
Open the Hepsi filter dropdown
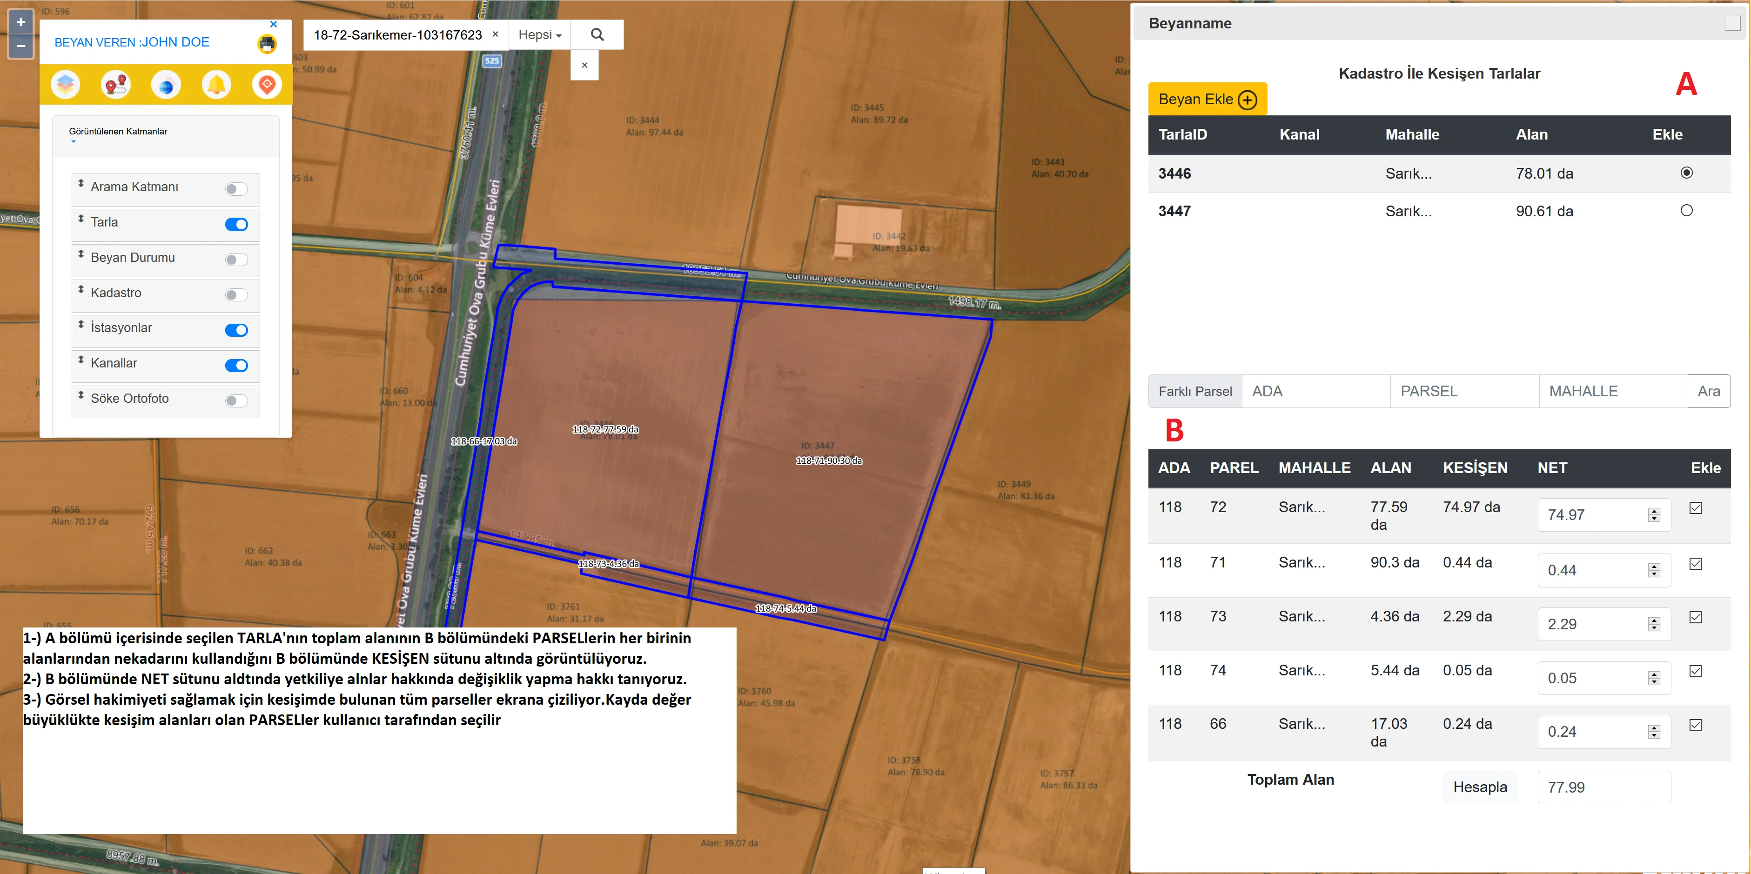point(539,35)
